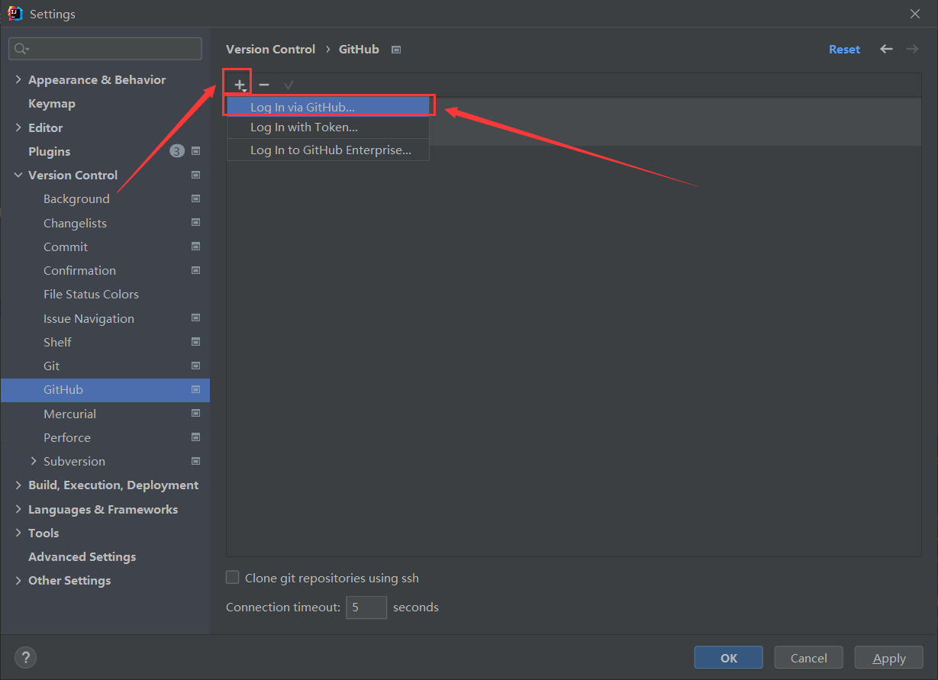Open Plugins settings
This screenshot has height=680, width=938.
click(49, 151)
